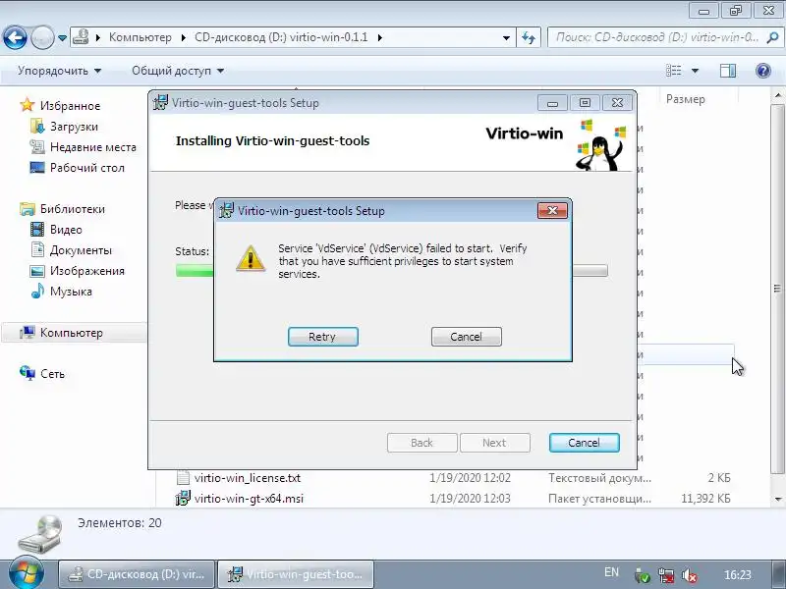
Task: Click the Virtio-win setup title bar icon
Action: (x=160, y=103)
